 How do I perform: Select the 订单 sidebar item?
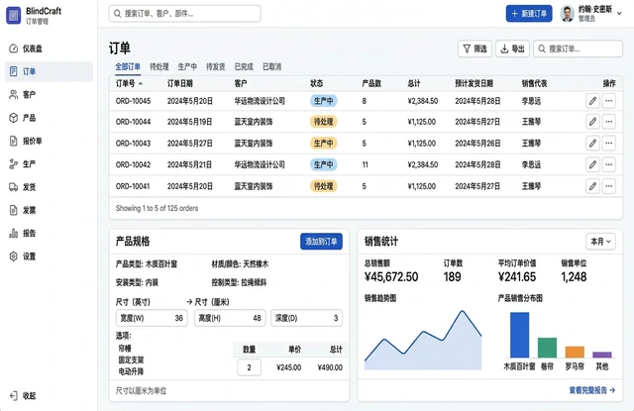pyautogui.click(x=49, y=71)
